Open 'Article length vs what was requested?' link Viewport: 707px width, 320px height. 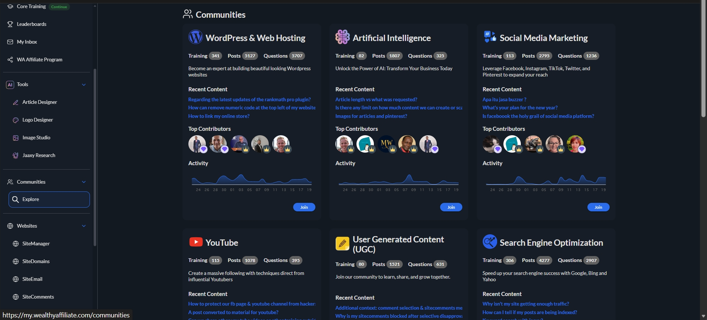376,99
